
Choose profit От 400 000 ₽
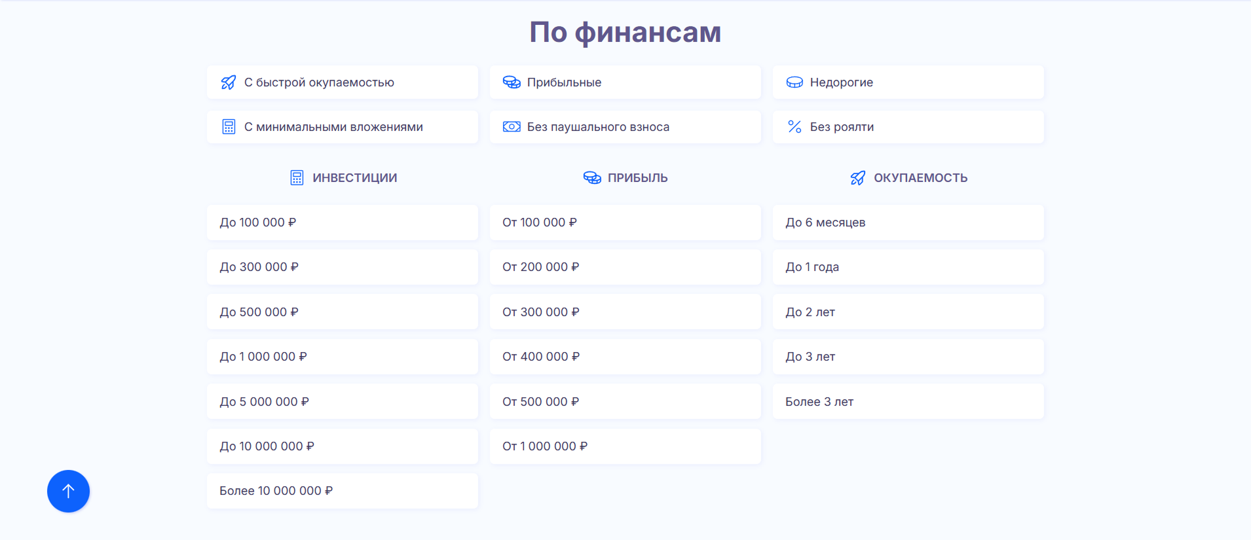tap(625, 357)
